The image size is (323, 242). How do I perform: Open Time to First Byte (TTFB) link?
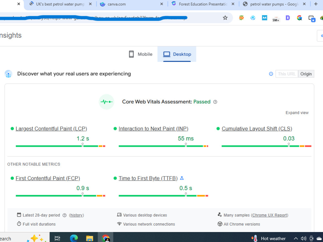click(148, 178)
